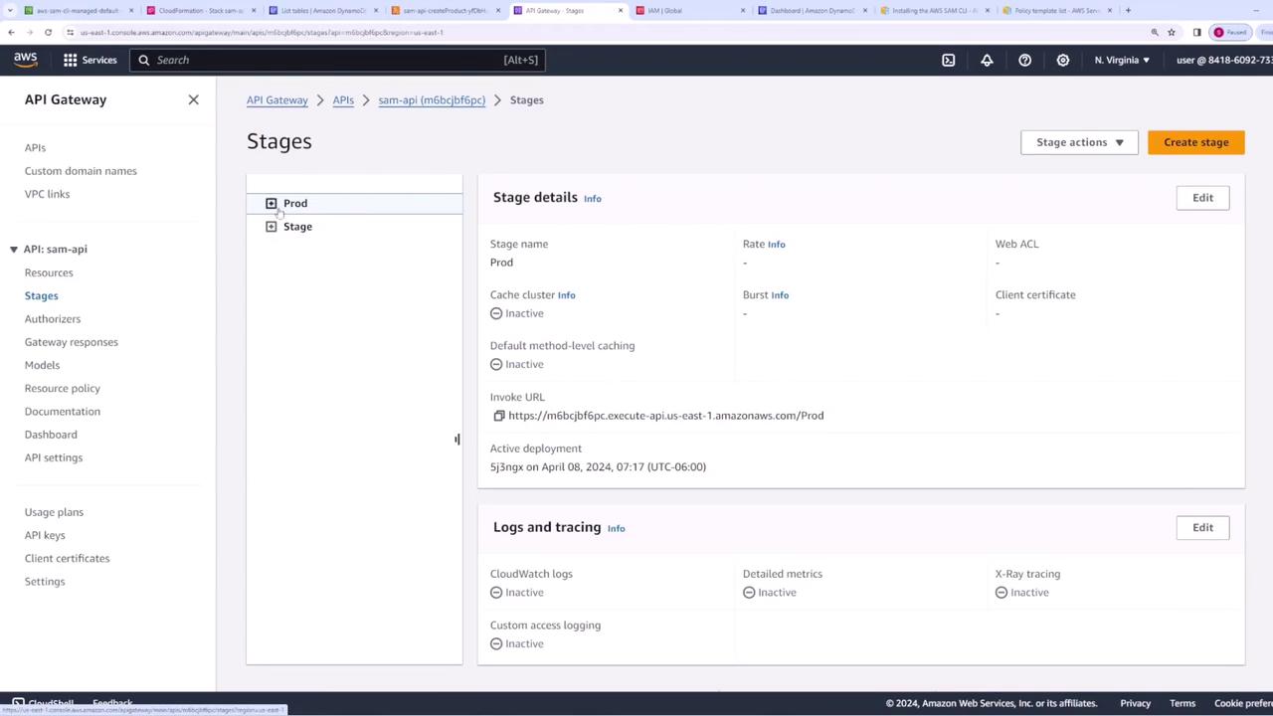Screen dimensions: 1273x716
Task: Collapse the API: sam-api navigation section
Action: pos(14,250)
